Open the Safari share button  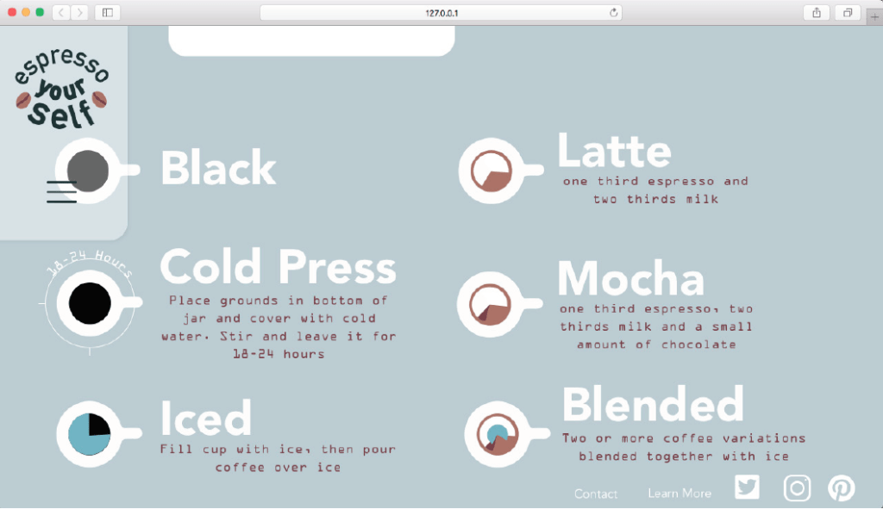(x=816, y=13)
